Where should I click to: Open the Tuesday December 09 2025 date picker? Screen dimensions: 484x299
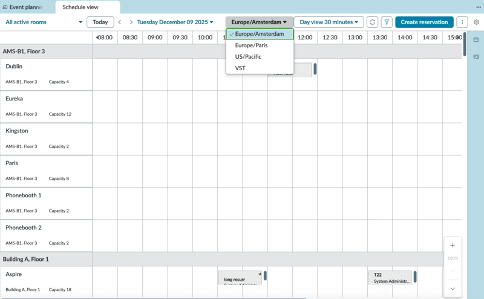(x=175, y=22)
